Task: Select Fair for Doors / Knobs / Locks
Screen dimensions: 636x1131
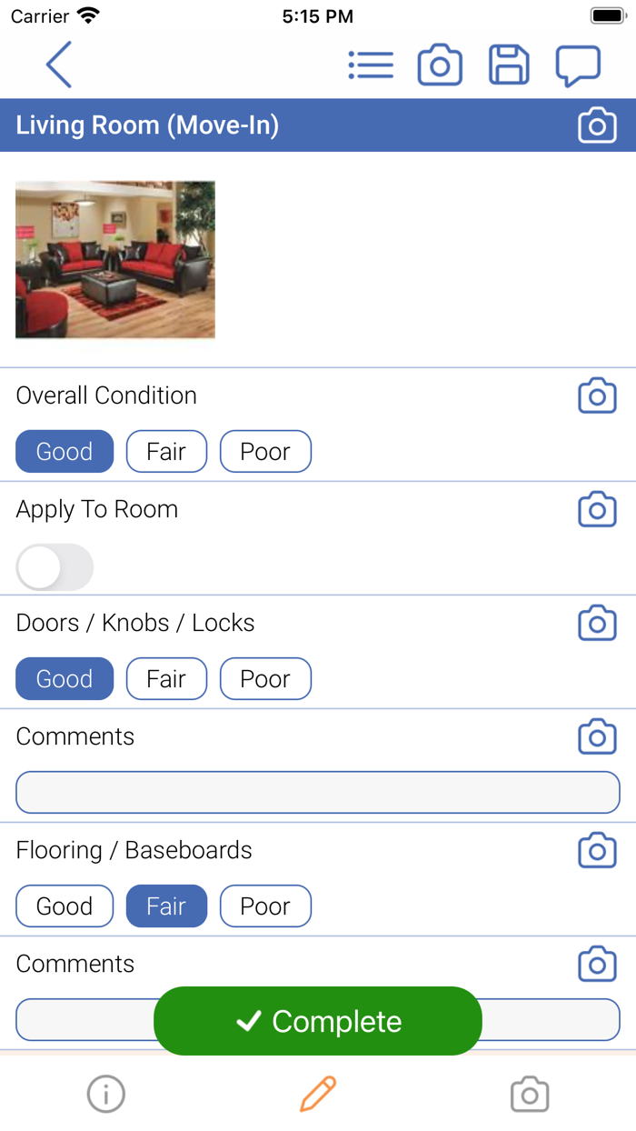Action: tap(166, 678)
